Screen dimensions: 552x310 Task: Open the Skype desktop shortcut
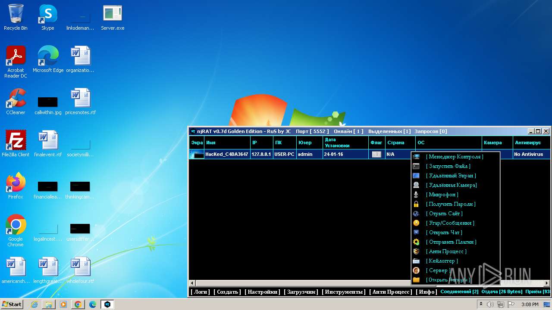point(47,17)
